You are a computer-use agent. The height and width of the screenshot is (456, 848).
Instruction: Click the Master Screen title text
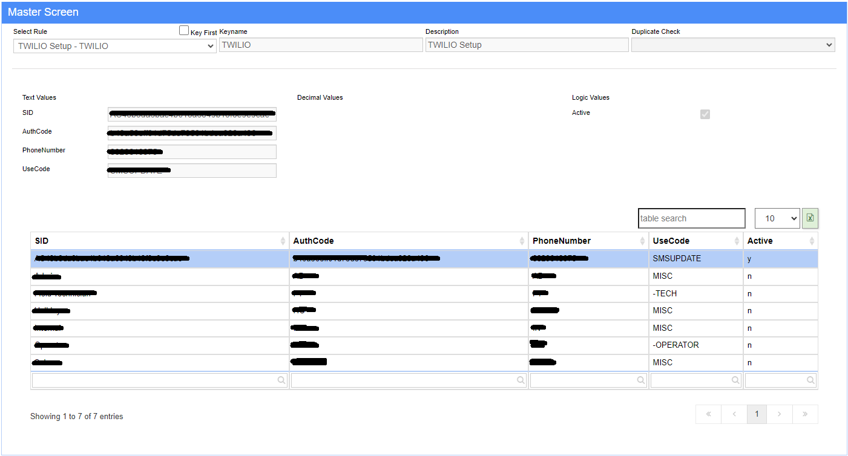click(43, 12)
